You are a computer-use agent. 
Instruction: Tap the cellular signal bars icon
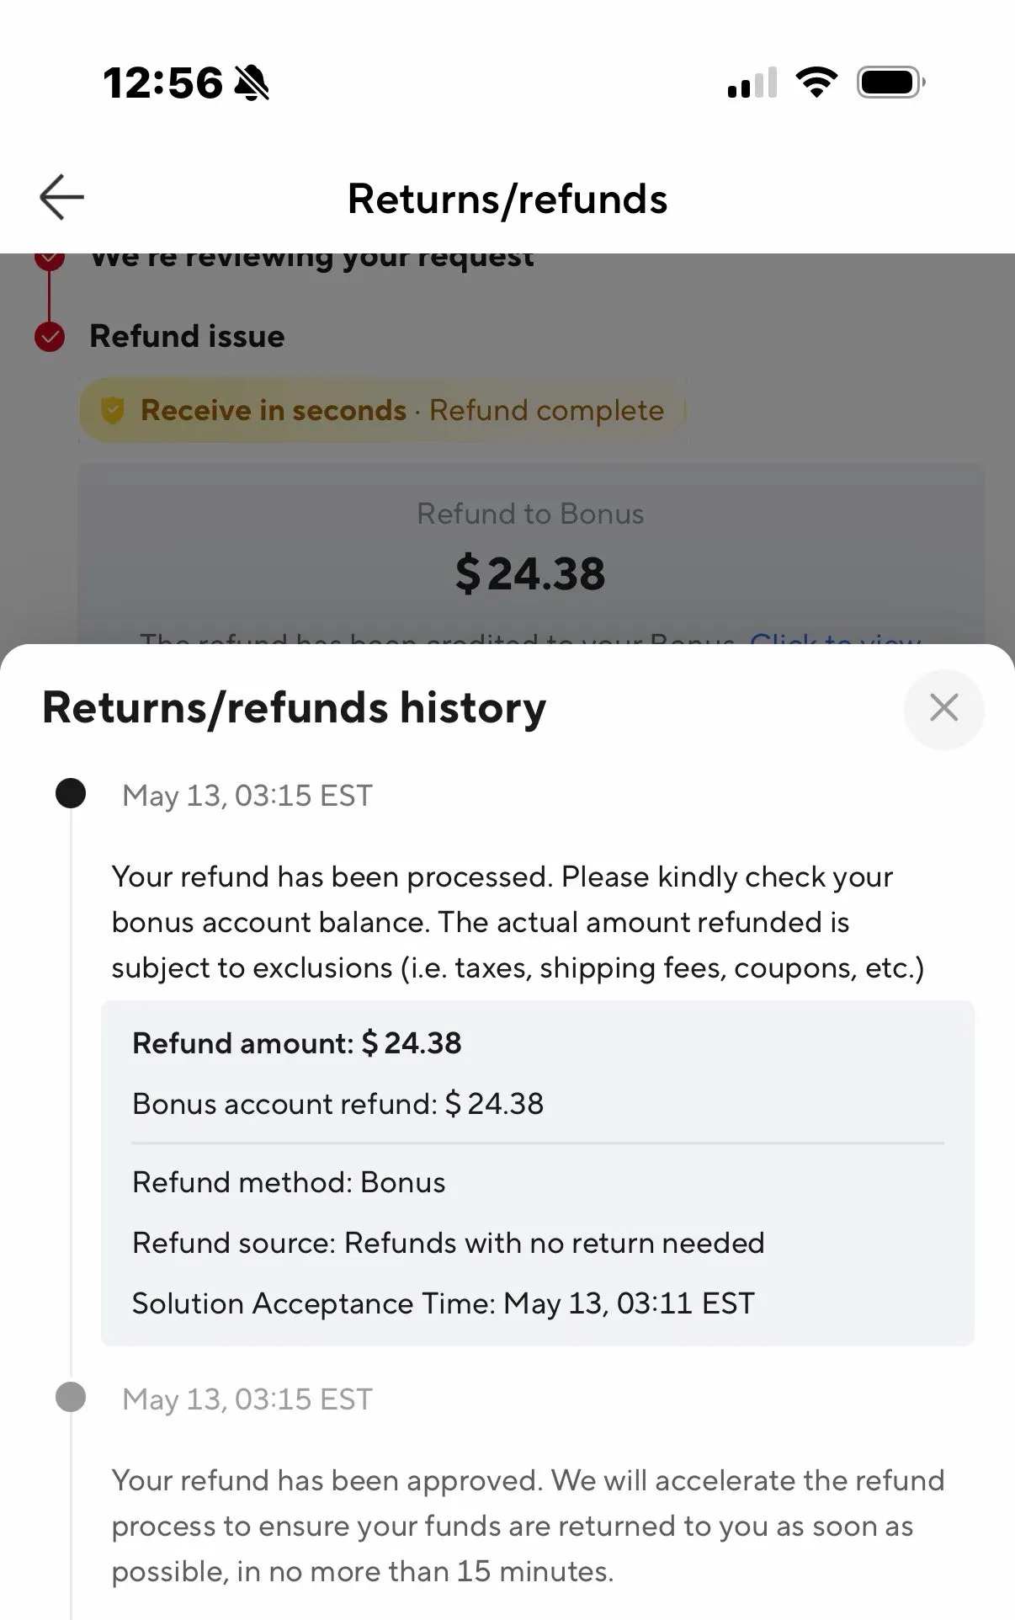[x=752, y=83]
